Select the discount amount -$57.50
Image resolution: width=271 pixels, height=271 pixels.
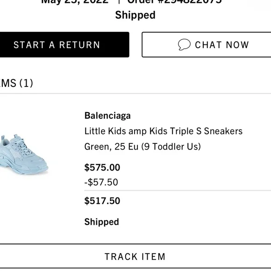pos(101,182)
